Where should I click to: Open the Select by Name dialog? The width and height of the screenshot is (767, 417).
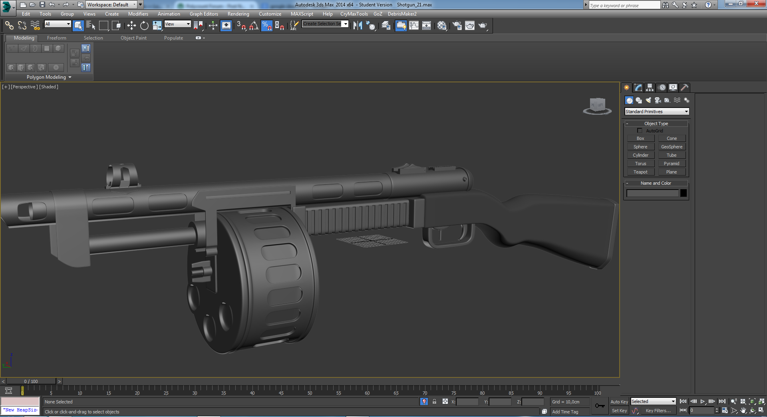pos(91,26)
